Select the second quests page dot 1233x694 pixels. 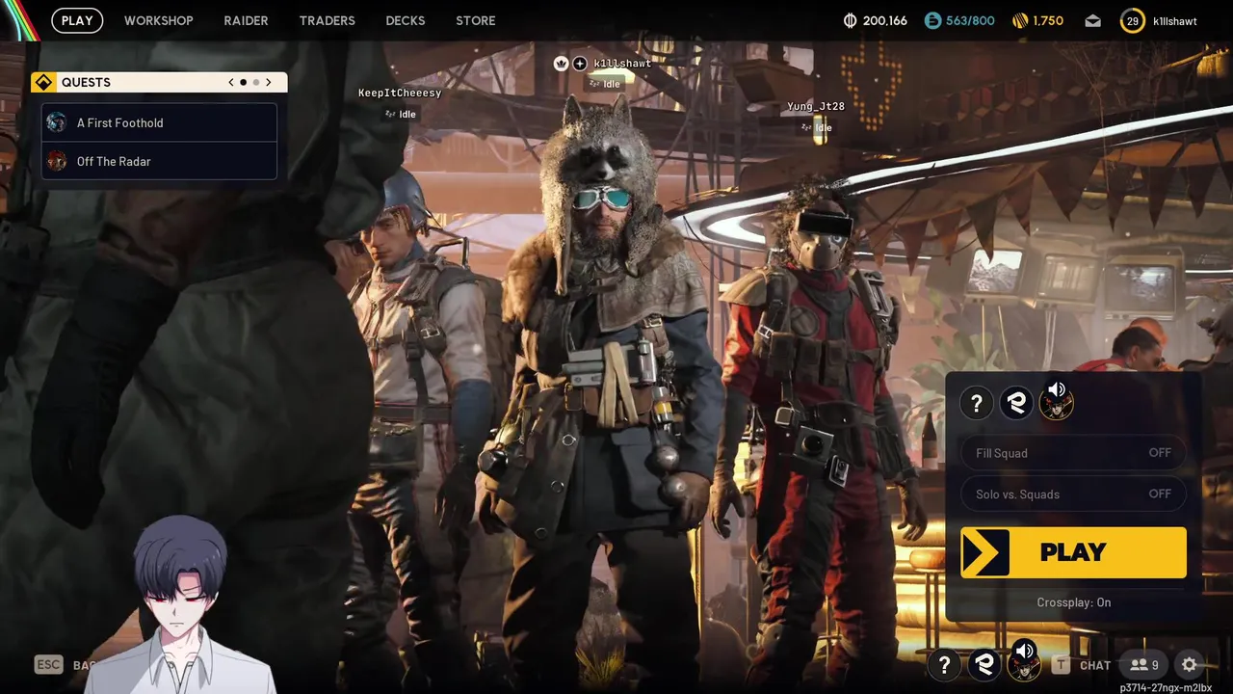pos(256,82)
